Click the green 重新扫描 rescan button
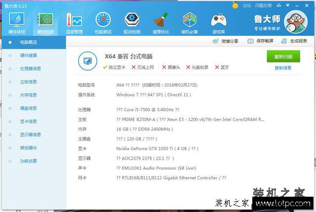This screenshot has height=212, width=316. (x=283, y=56)
